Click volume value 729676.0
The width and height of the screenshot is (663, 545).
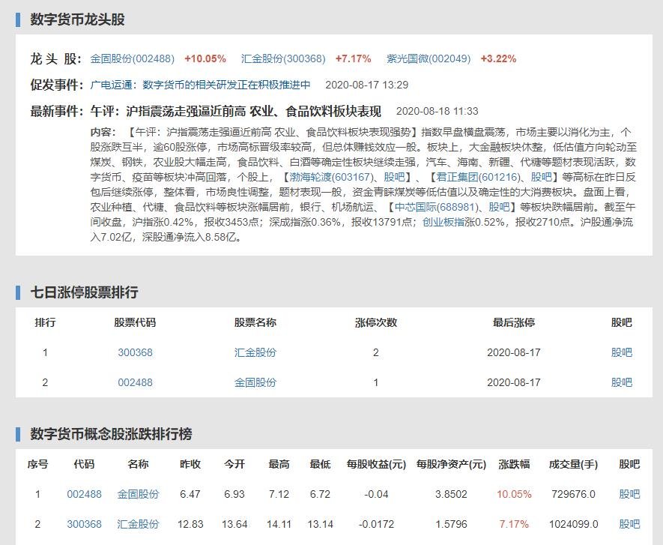573,494
